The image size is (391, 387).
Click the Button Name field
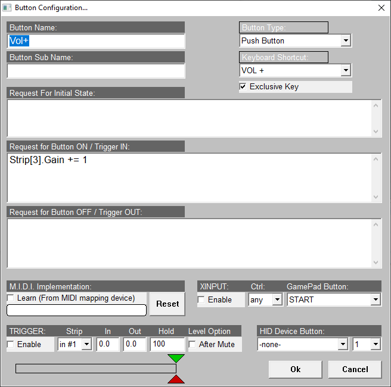coord(96,41)
